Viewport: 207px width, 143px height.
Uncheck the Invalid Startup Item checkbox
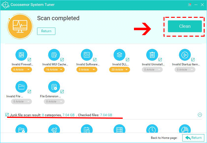pyautogui.click(x=193, y=59)
